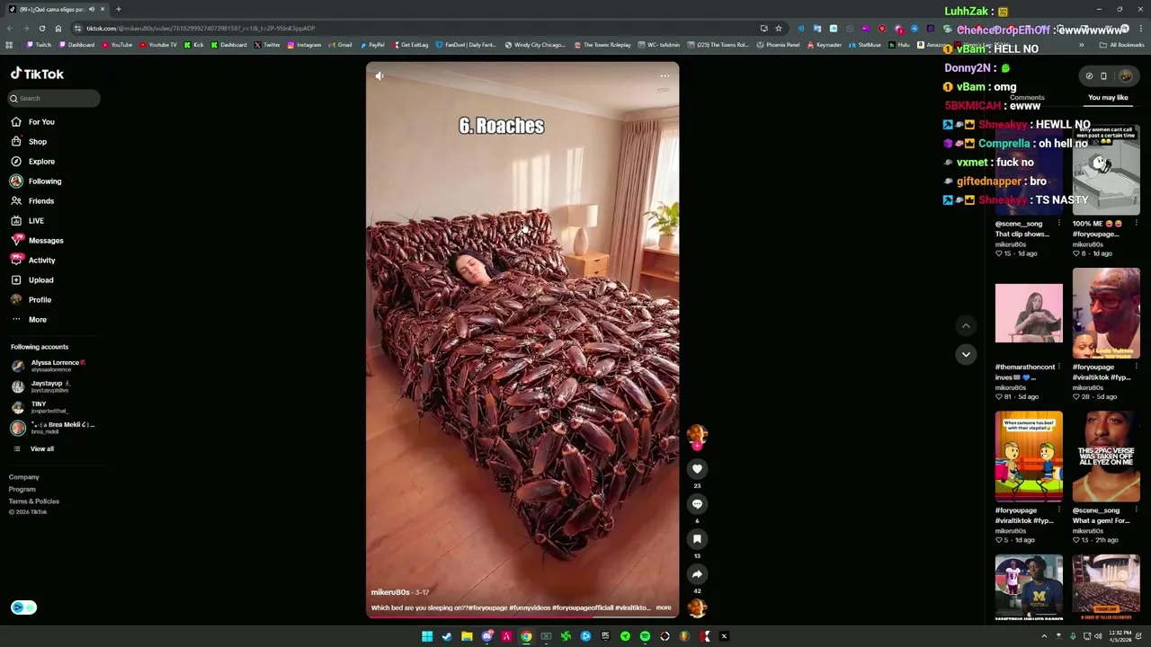
Task: Seek using the video progress bar
Action: click(522, 616)
